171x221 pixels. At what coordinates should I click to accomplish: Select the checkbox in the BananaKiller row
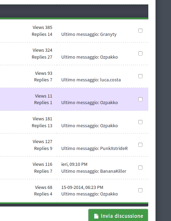tap(140, 168)
